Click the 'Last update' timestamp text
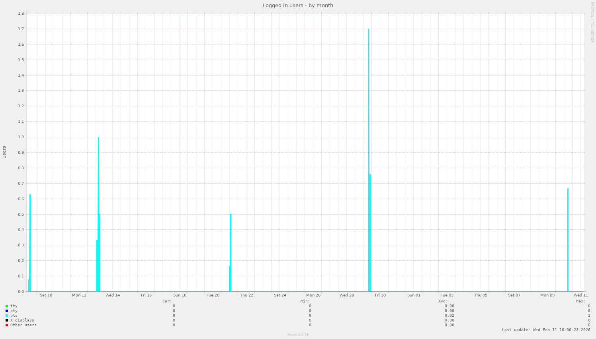The image size is (596, 339). pos(546,330)
